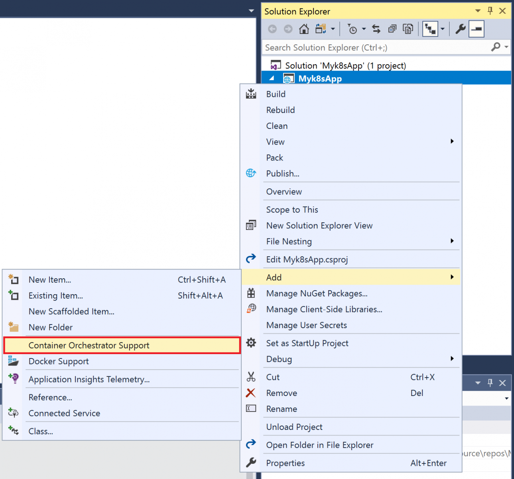Collapse the Myk8sApp project node

[272, 78]
